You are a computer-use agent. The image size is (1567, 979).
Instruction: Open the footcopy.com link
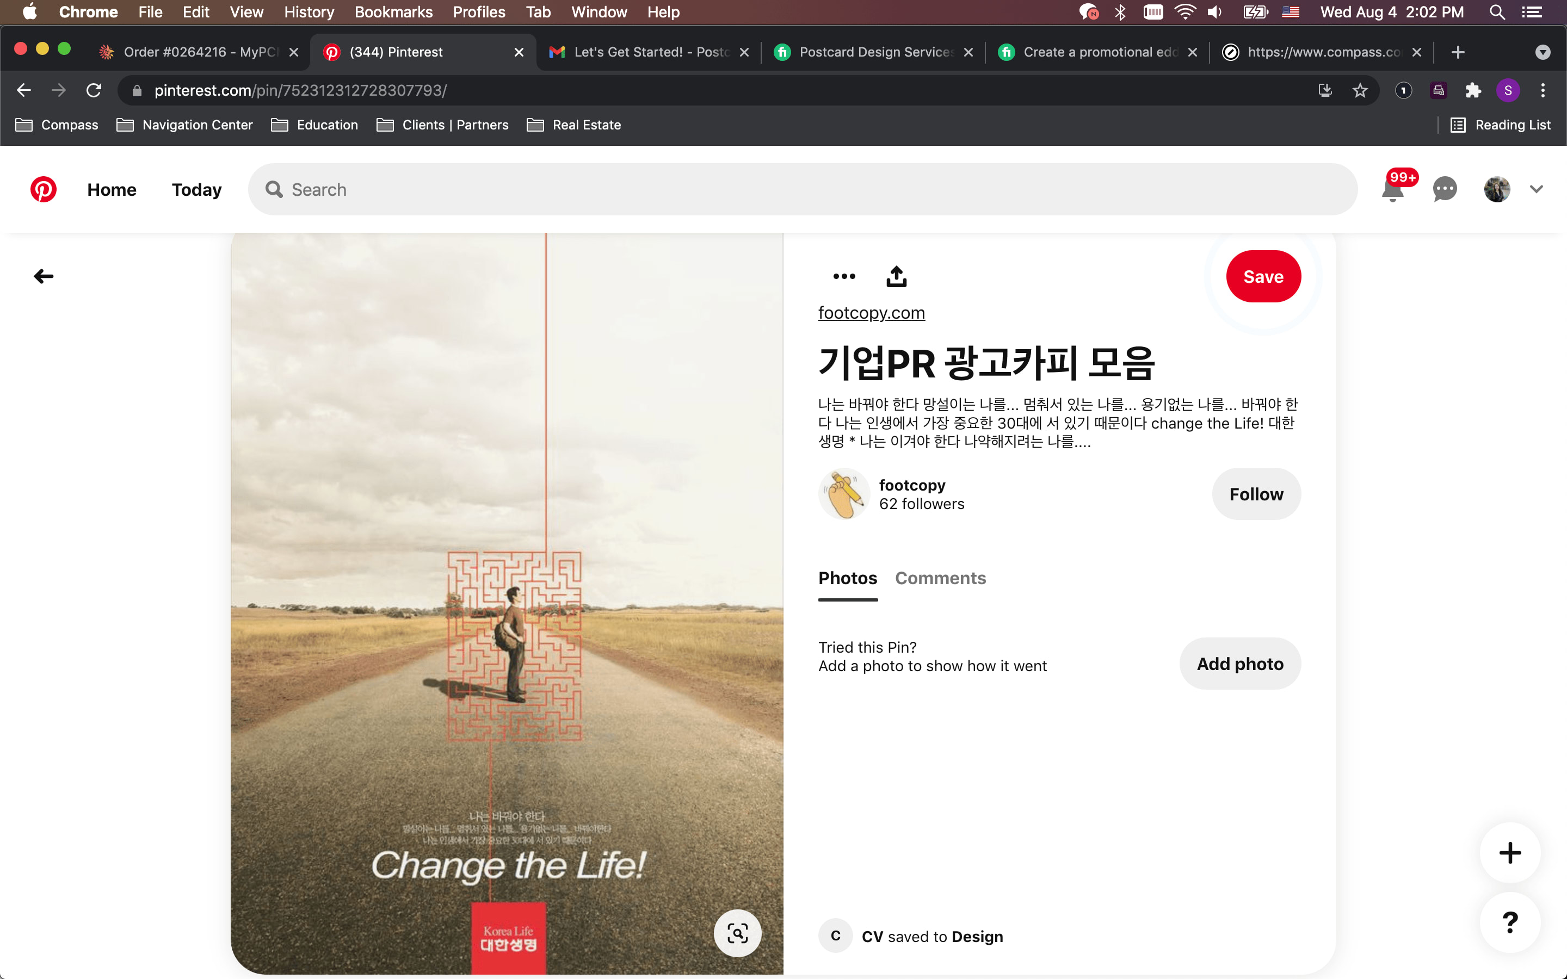point(871,313)
